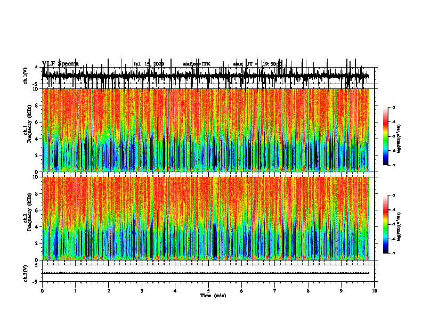Click the "8" kHz tick on ch.1 spectrogram
The height and width of the screenshot is (326, 422).
[37, 105]
